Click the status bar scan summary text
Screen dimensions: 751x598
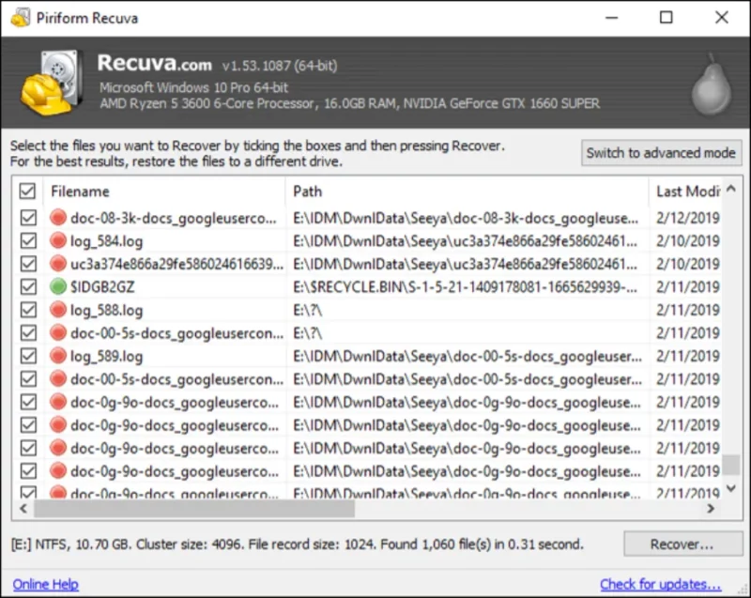[297, 544]
